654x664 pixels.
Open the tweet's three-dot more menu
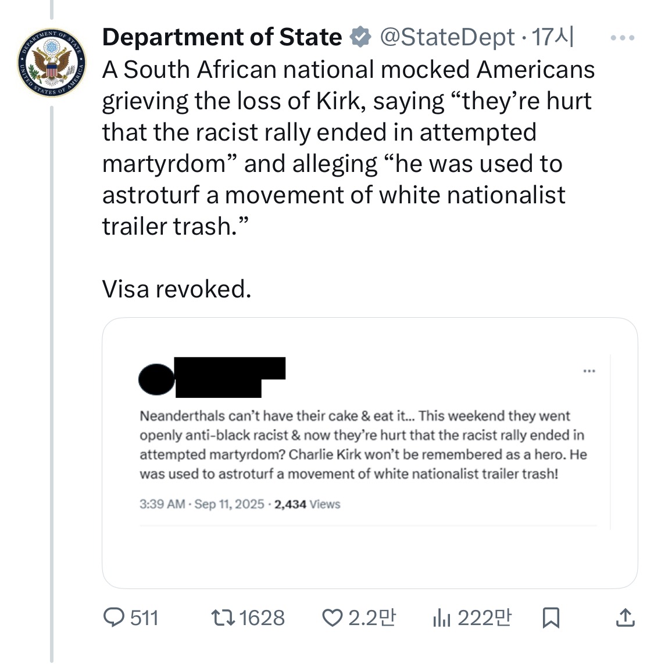623,38
